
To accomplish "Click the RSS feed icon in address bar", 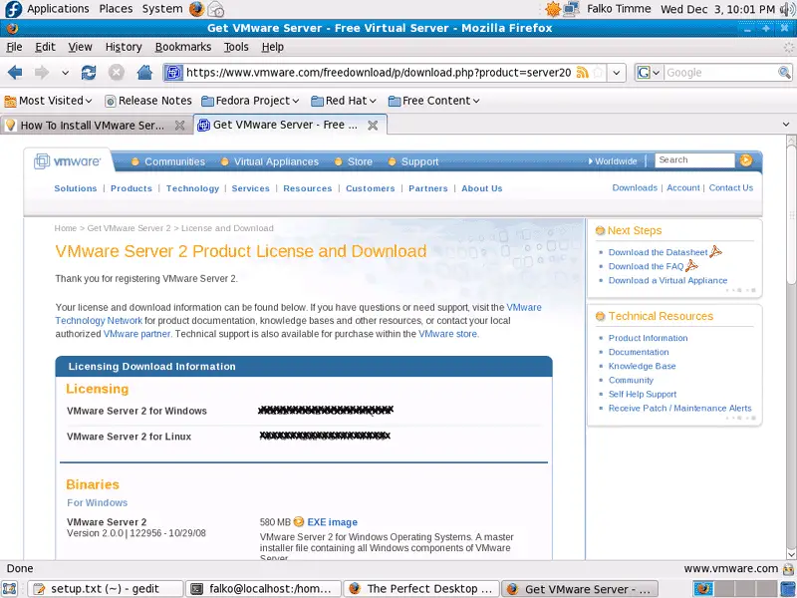I will pyautogui.click(x=583, y=73).
